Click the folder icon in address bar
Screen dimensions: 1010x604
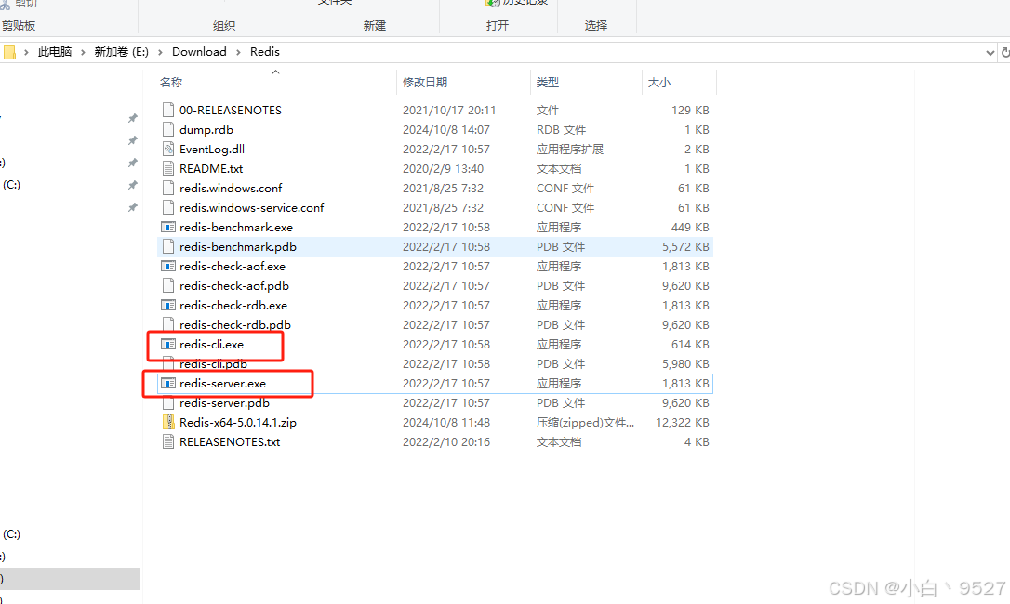[x=9, y=52]
